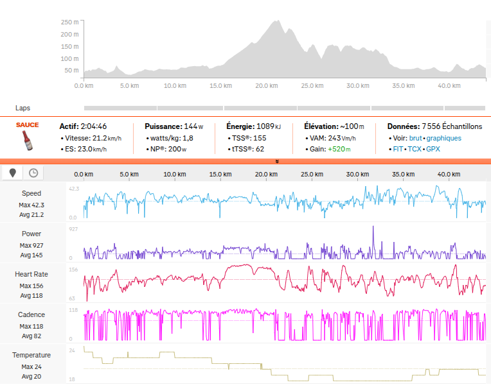Download the TCX file export
491x387 pixels.
coord(415,149)
